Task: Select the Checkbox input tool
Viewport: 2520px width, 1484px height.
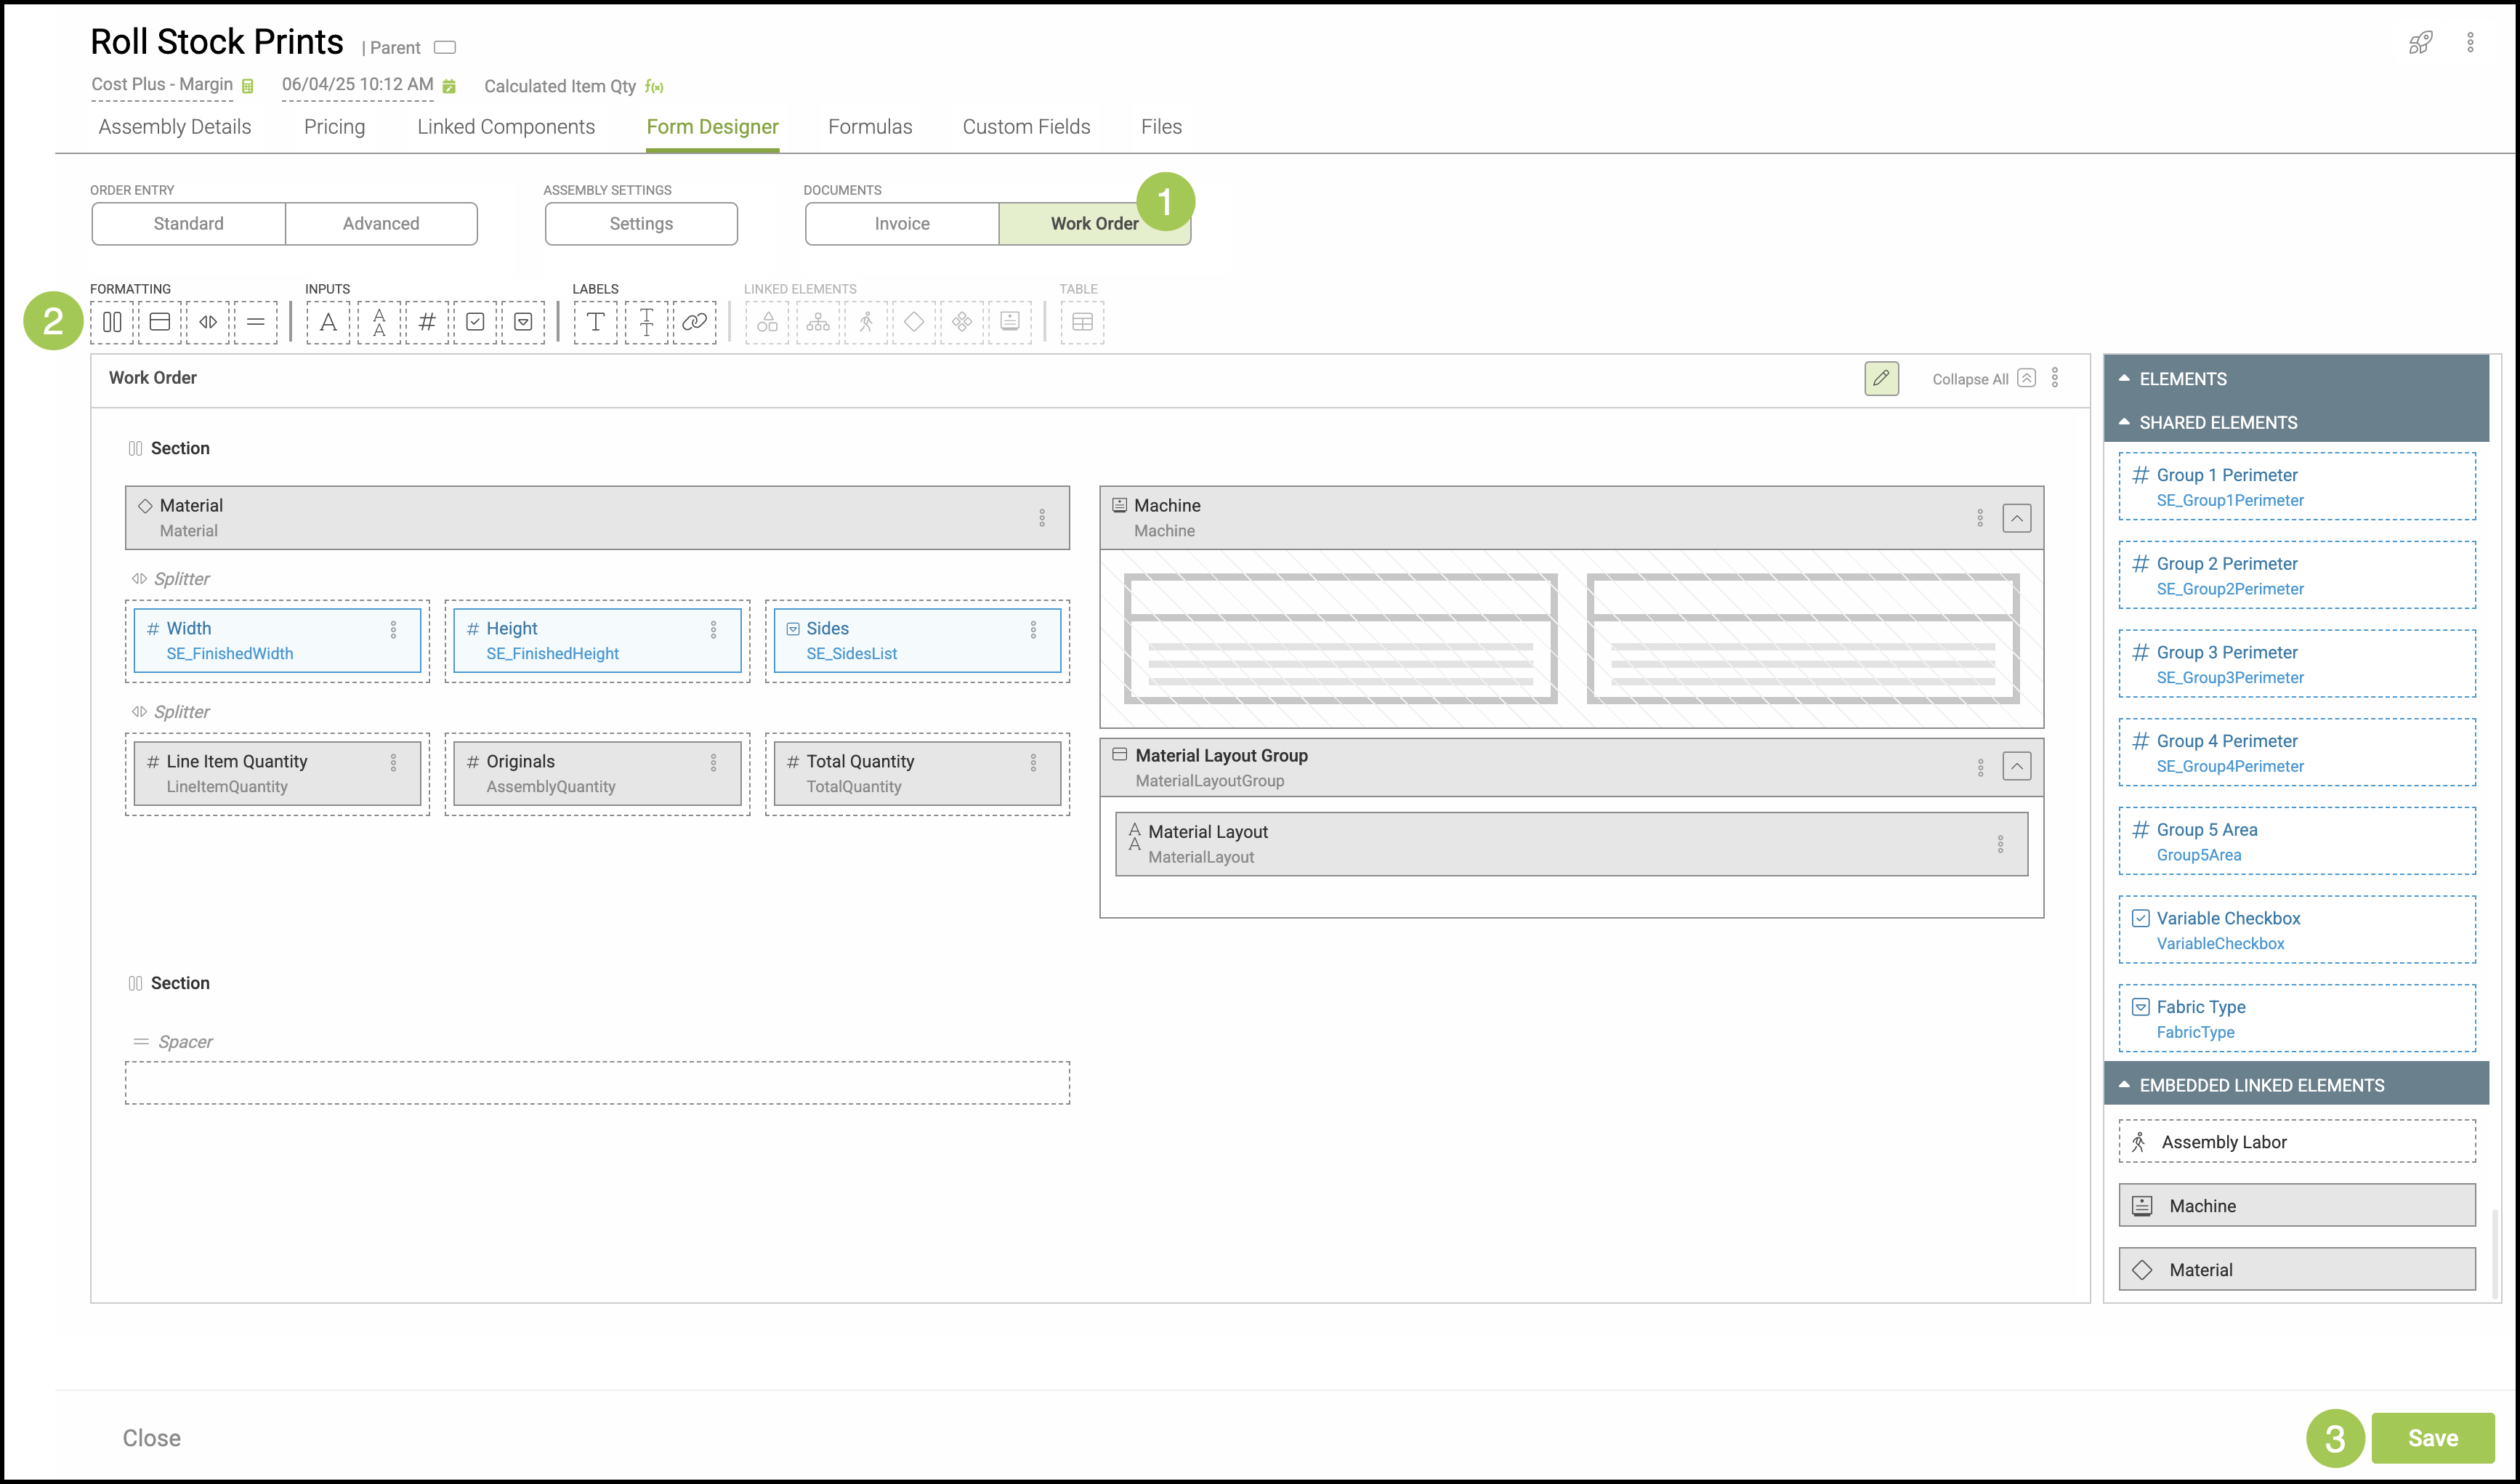Action: point(475,322)
